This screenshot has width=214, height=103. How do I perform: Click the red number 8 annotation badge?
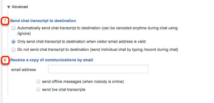5,60
